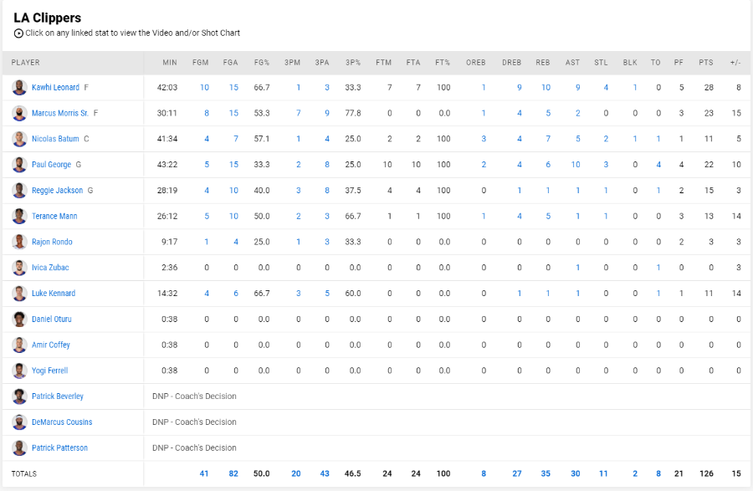Viewport: 753px width, 491px height.
Task: View team total 11 steals
Action: pyautogui.click(x=603, y=473)
